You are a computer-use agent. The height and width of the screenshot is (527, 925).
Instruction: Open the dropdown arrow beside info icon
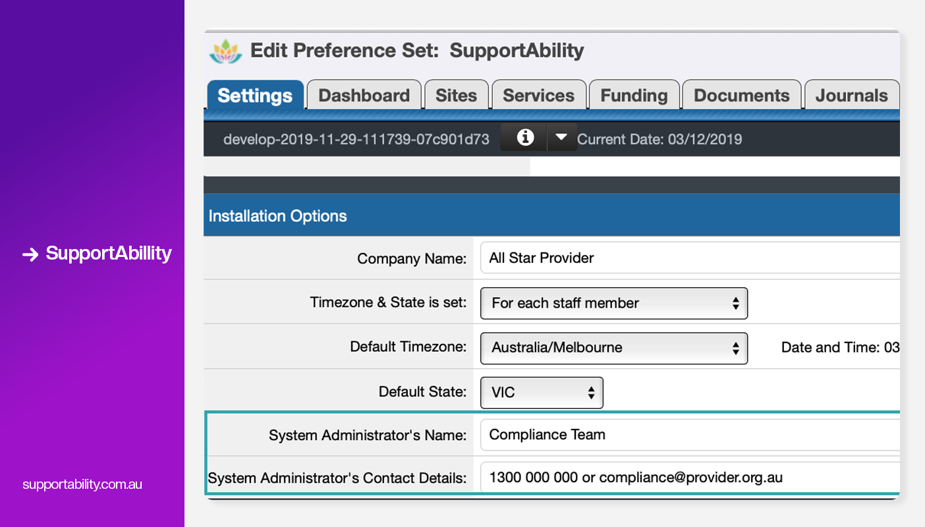561,138
